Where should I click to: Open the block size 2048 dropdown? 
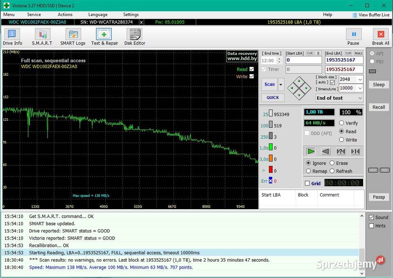pos(360,79)
